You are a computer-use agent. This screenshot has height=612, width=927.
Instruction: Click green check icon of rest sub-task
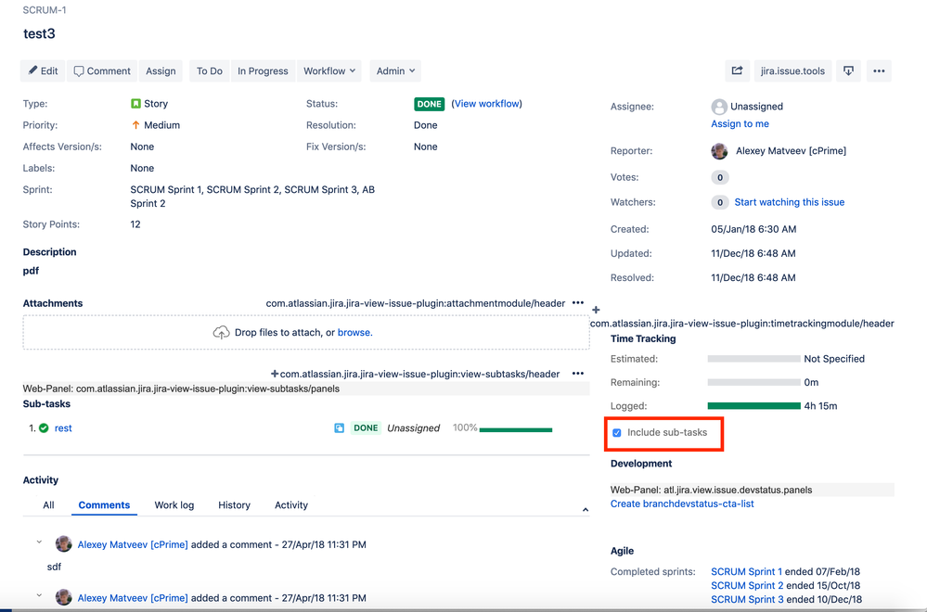[44, 428]
